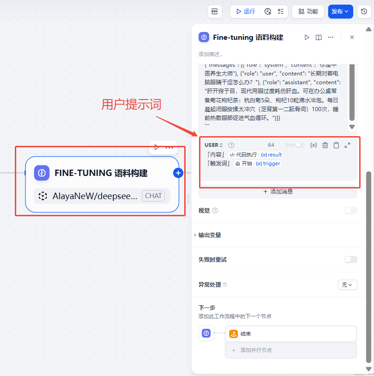Screen dimensions: 374x376
Task: Run the workflow with 运行 button
Action: (245, 11)
